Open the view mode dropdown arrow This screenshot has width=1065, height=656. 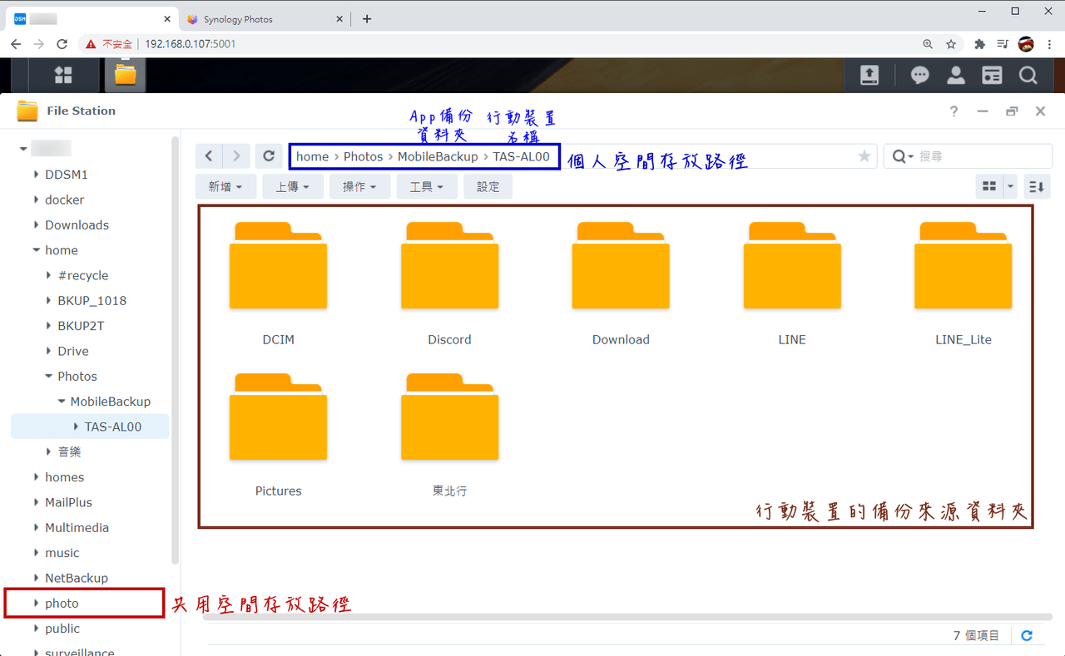[1010, 186]
